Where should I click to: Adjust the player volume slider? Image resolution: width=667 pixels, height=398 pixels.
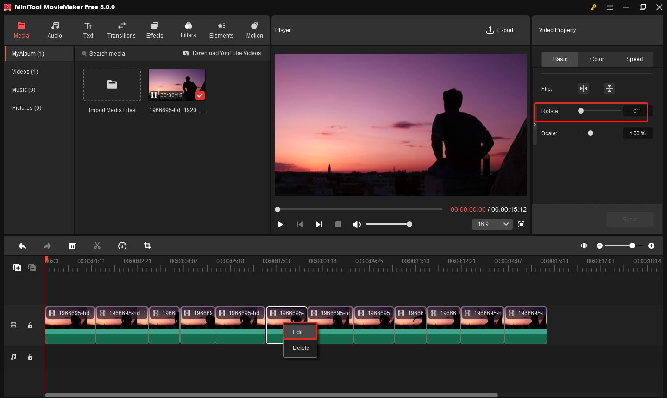click(389, 224)
